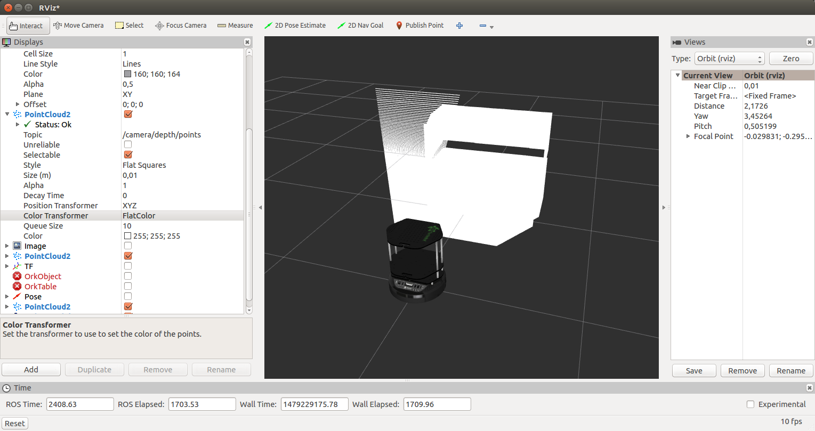The image size is (815, 431).
Task: Click the Wall Time field
Action: tap(314, 404)
